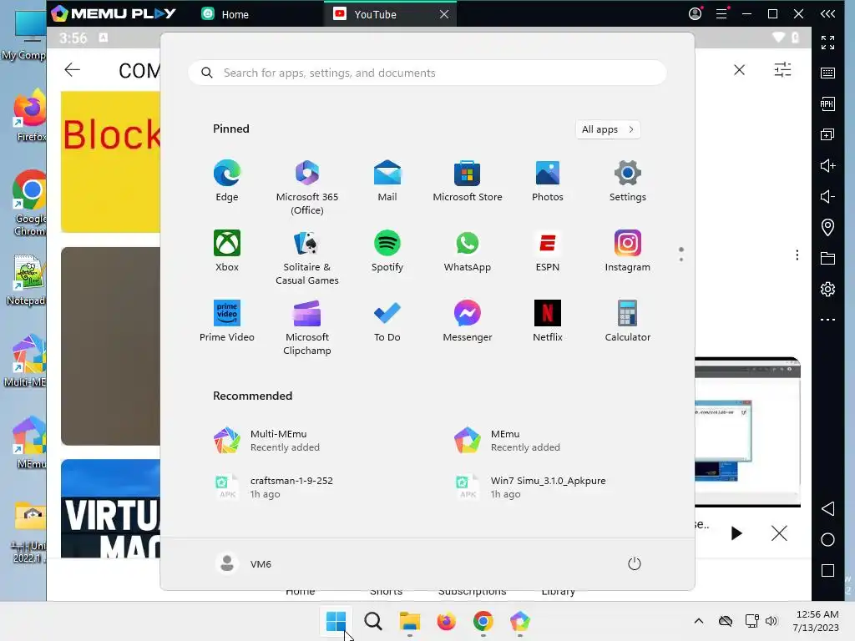Open MEmu GPS location tool
855x641 pixels.
[827, 227]
